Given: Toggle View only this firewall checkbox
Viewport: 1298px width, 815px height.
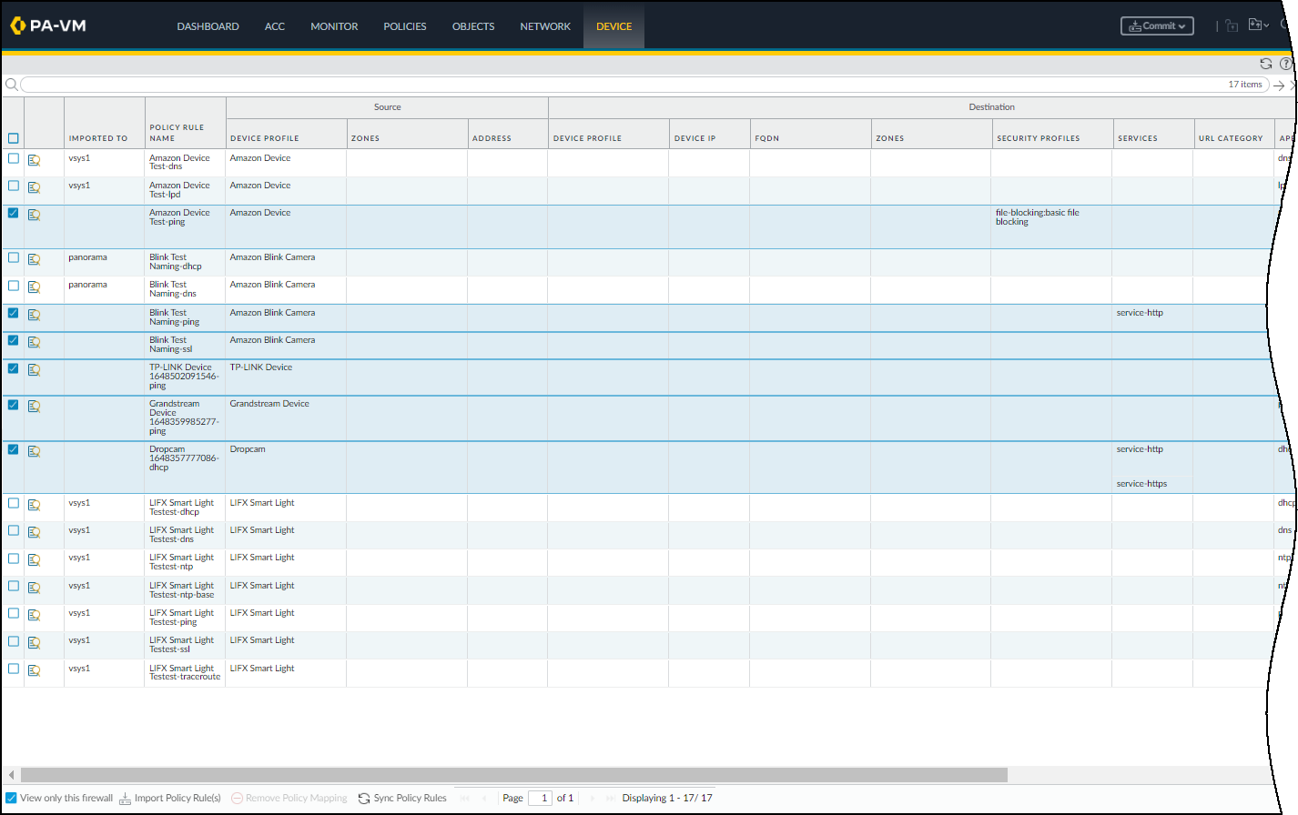Looking at the screenshot, I should (11, 798).
